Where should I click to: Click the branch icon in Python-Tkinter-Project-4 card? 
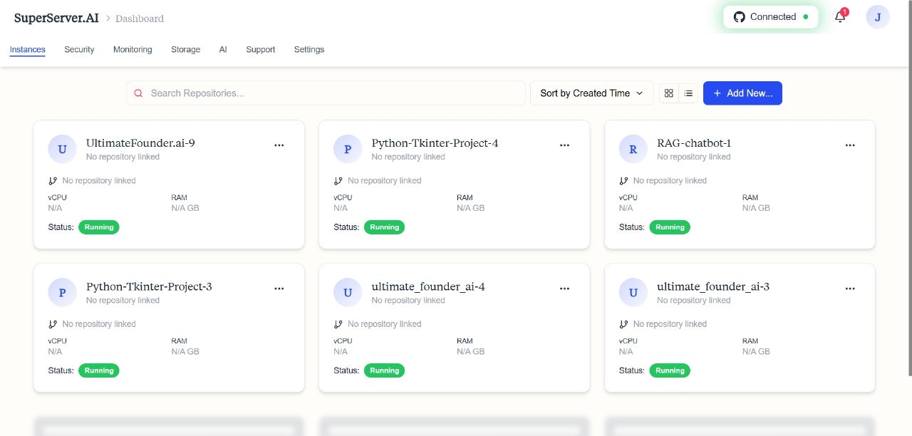(x=338, y=181)
